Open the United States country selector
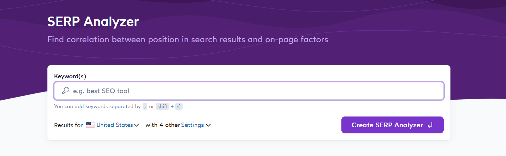 (x=114, y=125)
